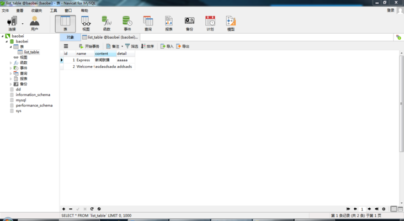Image resolution: width=404 pixels, height=221 pixels.
Task: Select list_table in the tree
Action: [31, 52]
